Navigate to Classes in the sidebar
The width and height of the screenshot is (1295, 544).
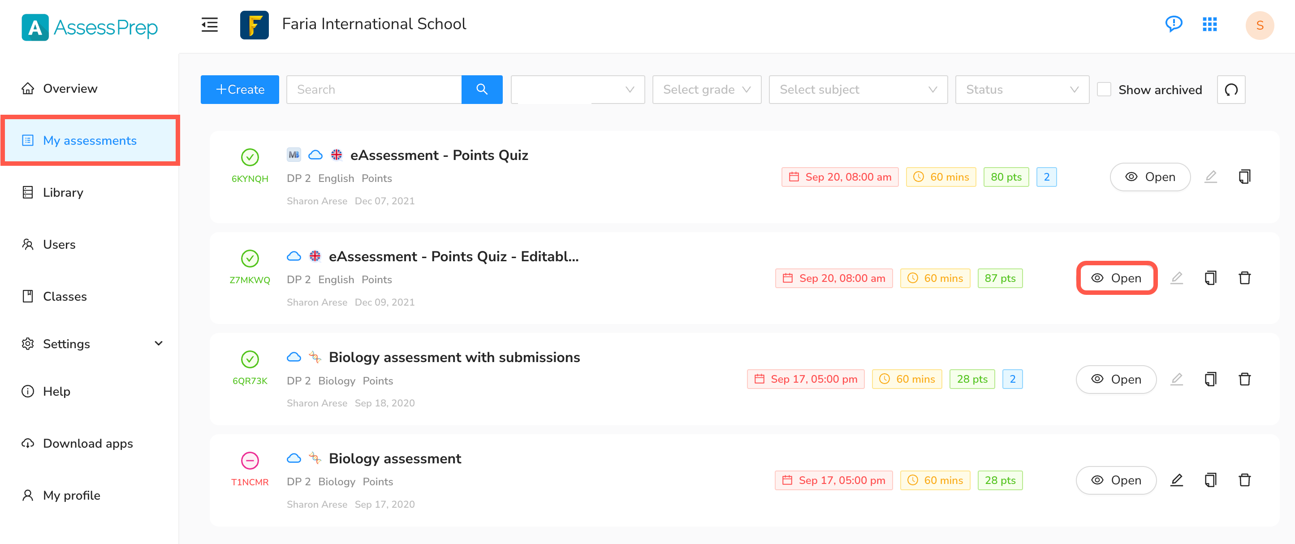click(x=65, y=297)
